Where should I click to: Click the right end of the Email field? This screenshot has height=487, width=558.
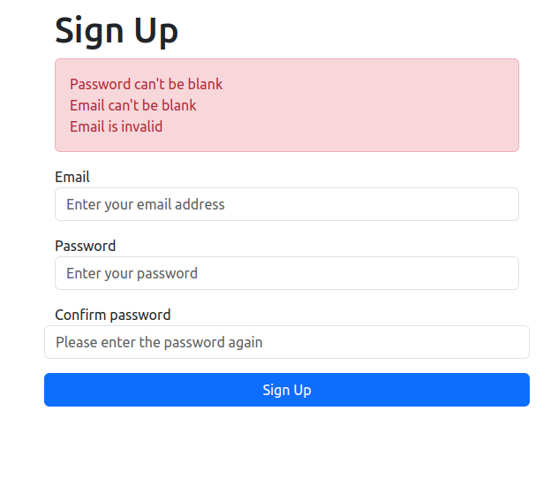coord(503,204)
